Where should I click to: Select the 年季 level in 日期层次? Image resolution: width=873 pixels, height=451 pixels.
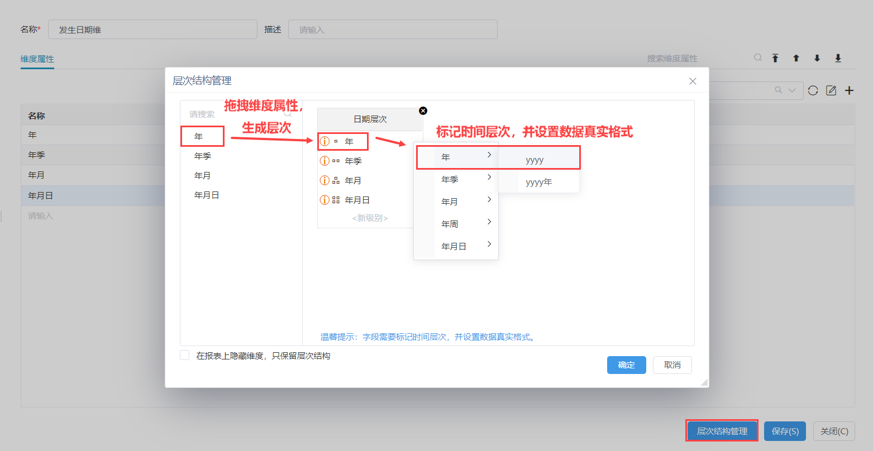[x=353, y=161]
